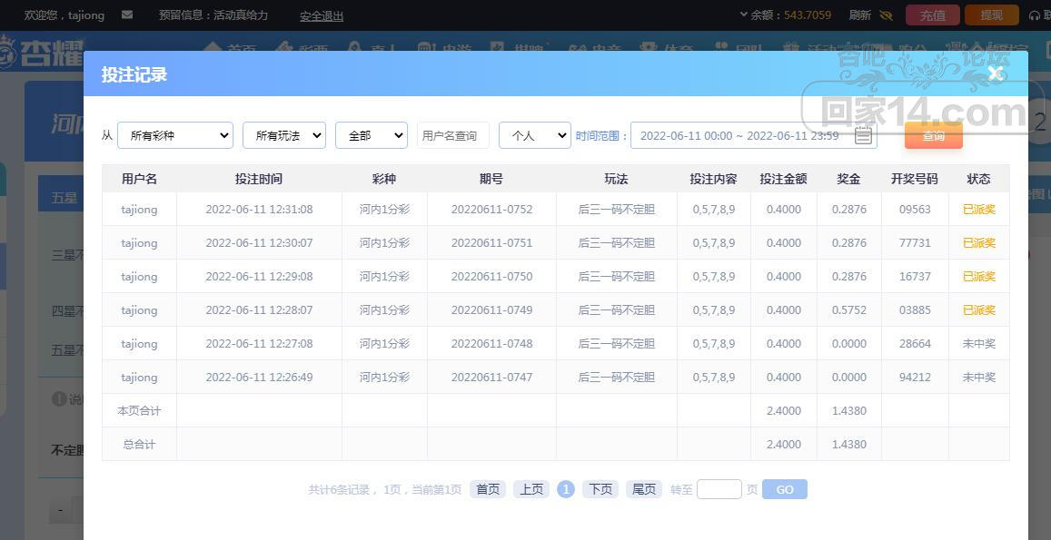Click the 用户名查询 username input field
Viewport: 1051px width, 540px height.
click(x=452, y=135)
